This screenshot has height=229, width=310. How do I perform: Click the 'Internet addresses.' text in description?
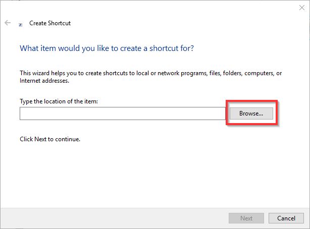[44, 81]
